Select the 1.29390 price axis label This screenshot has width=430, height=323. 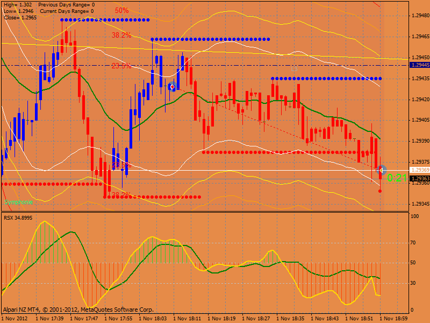coord(420,141)
